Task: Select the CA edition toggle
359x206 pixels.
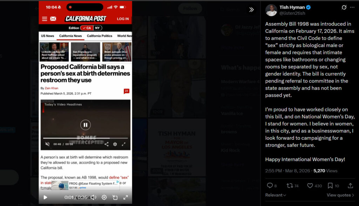Action: tap(87, 28)
